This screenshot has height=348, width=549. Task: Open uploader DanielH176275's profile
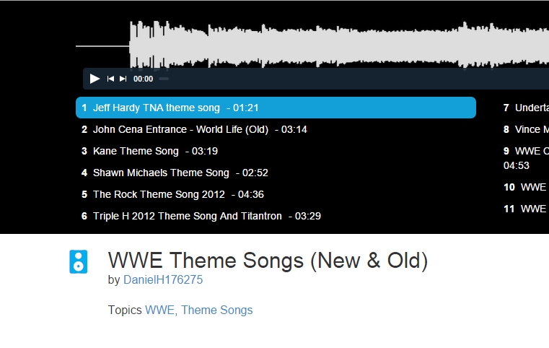click(x=163, y=279)
